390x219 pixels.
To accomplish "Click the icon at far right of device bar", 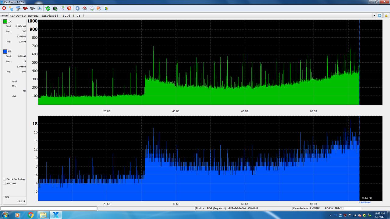I will (x=386, y=16).
